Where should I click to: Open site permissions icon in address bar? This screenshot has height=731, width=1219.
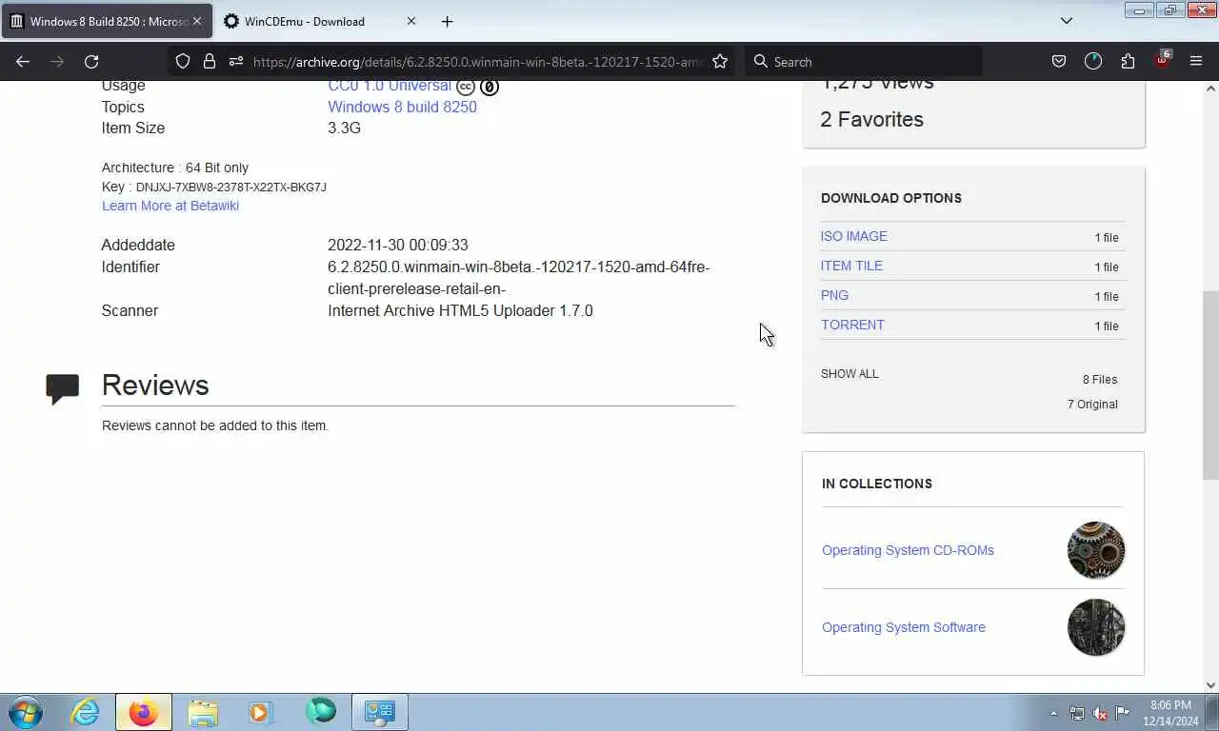pos(236,61)
